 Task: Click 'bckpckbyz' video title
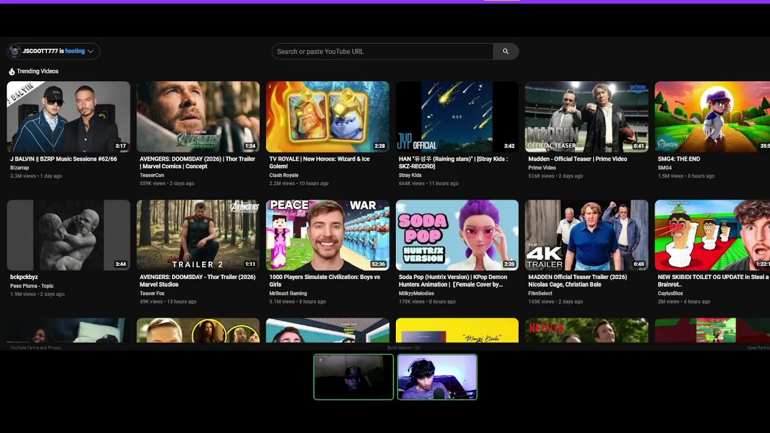tap(24, 277)
